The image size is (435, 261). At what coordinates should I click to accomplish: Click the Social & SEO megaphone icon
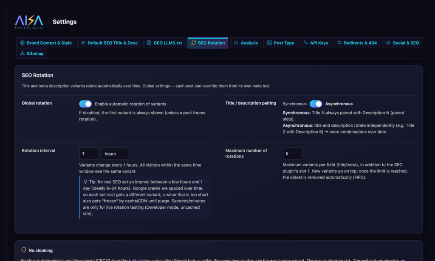(388, 43)
